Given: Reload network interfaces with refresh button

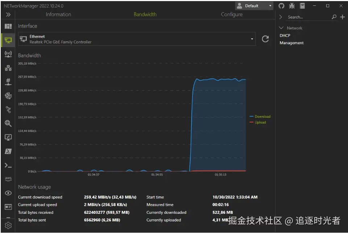Looking at the screenshot, I should coord(265,39).
